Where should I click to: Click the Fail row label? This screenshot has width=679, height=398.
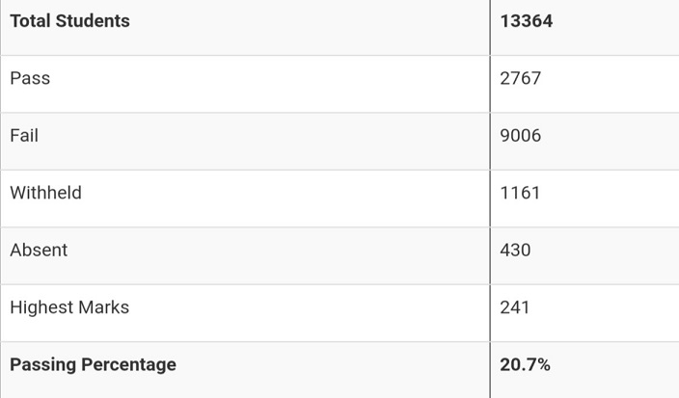[x=24, y=136]
